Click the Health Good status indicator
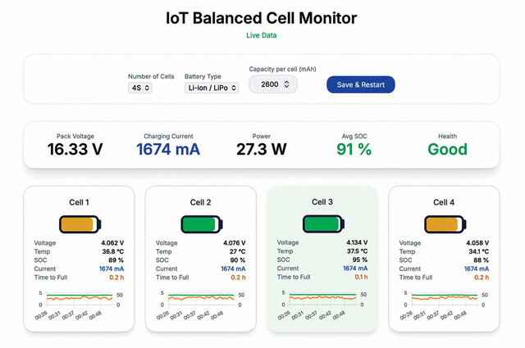 pyautogui.click(x=447, y=149)
